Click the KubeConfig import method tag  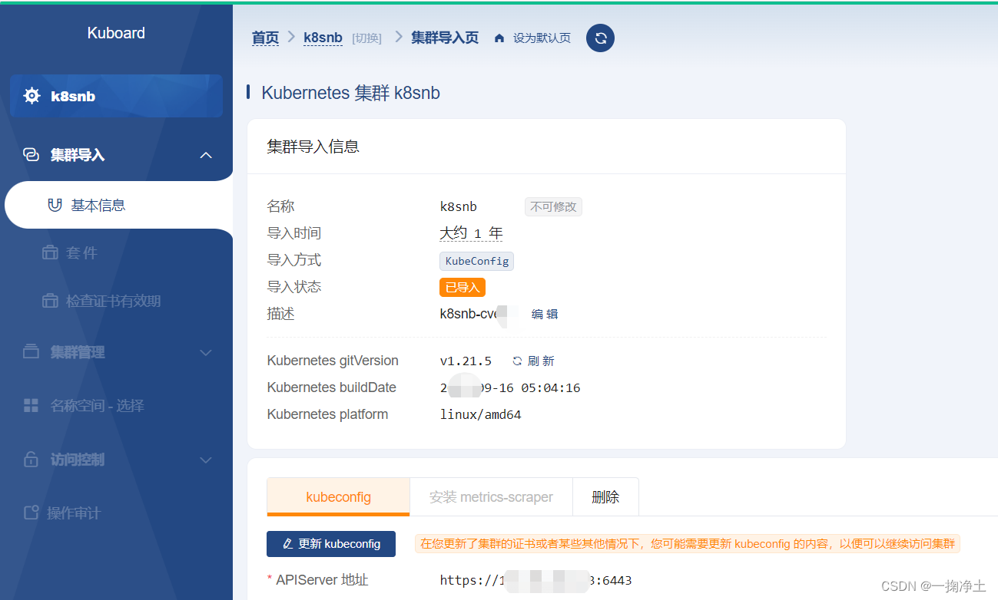(x=476, y=261)
